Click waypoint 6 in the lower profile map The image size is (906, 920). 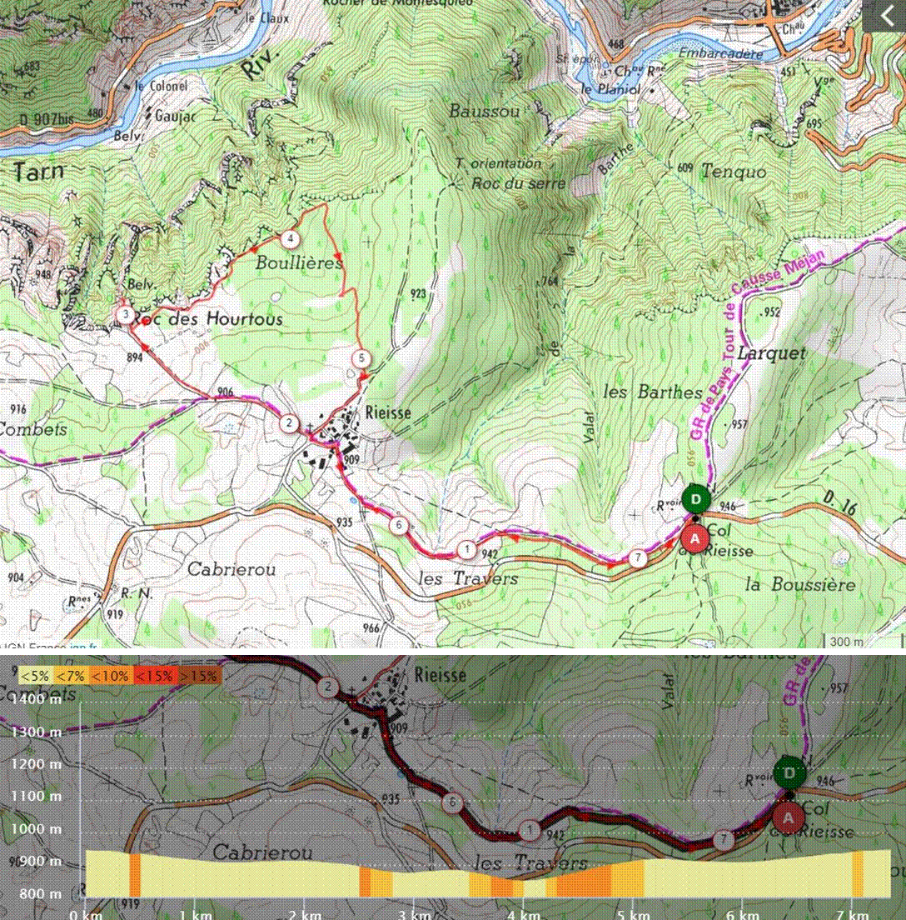451,802
